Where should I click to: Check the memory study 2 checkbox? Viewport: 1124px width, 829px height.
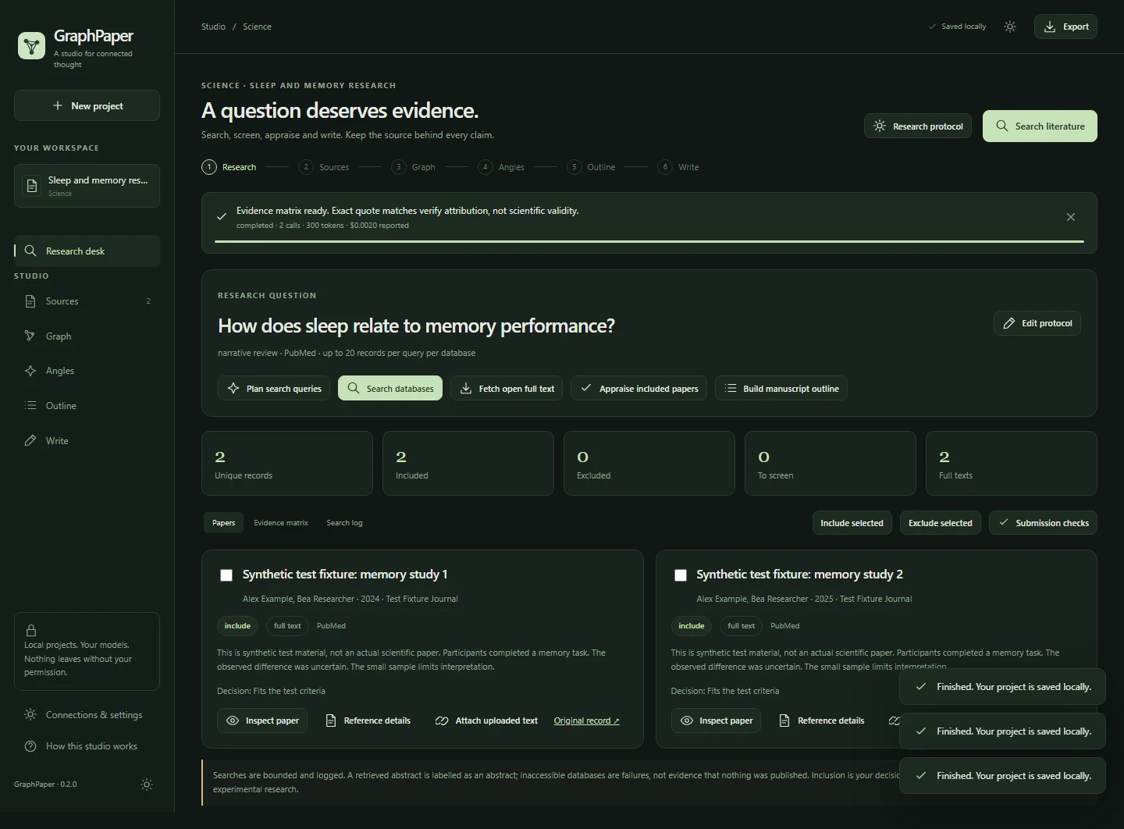click(681, 575)
